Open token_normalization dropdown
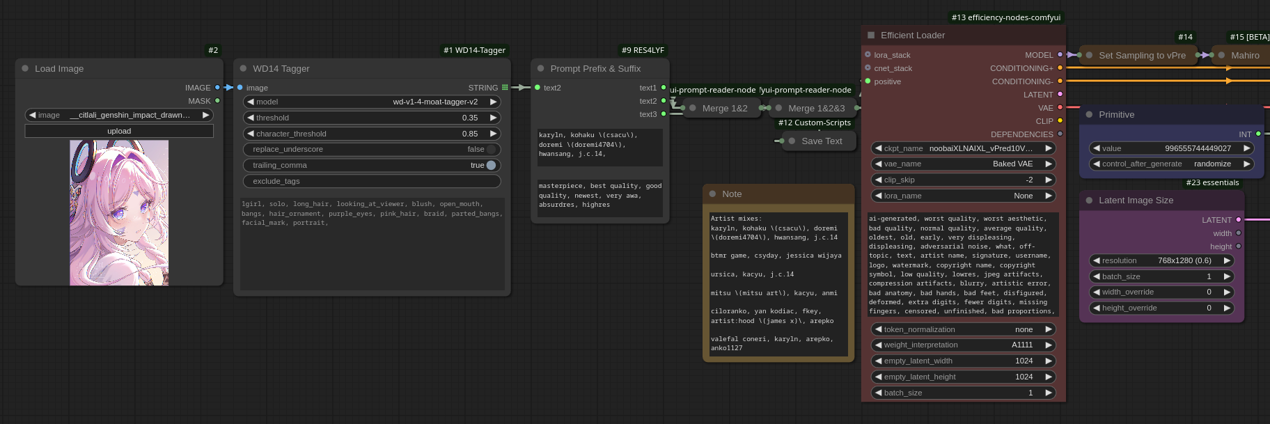The image size is (1270, 424). (x=964, y=329)
